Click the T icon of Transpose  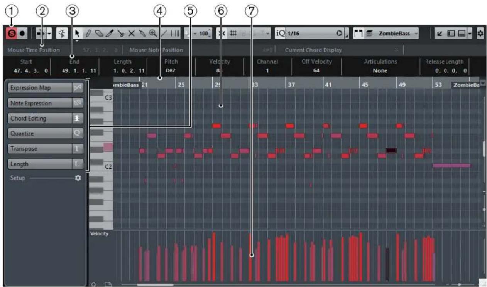click(x=78, y=149)
